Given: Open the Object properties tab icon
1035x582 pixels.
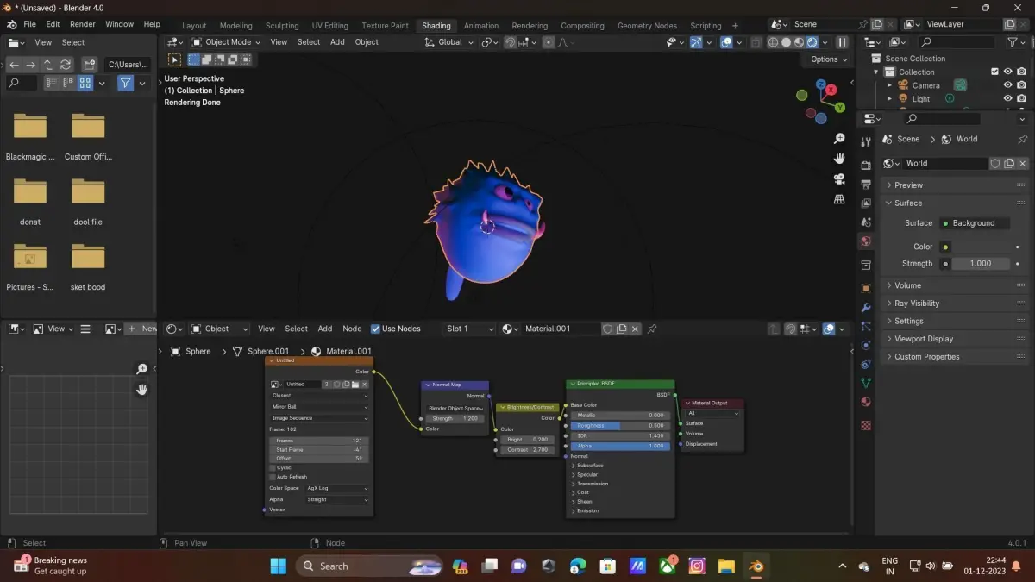Looking at the screenshot, I should click(866, 288).
